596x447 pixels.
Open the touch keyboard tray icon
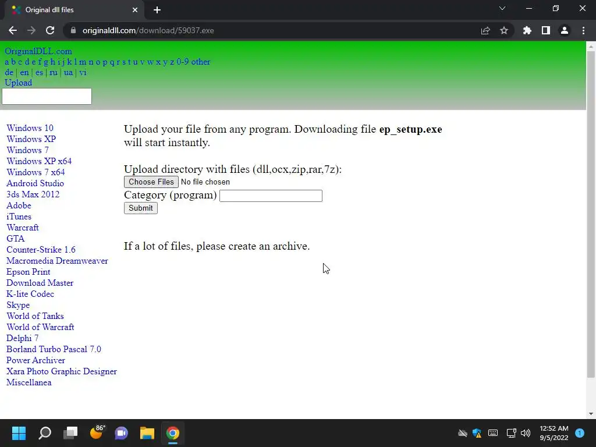(493, 433)
